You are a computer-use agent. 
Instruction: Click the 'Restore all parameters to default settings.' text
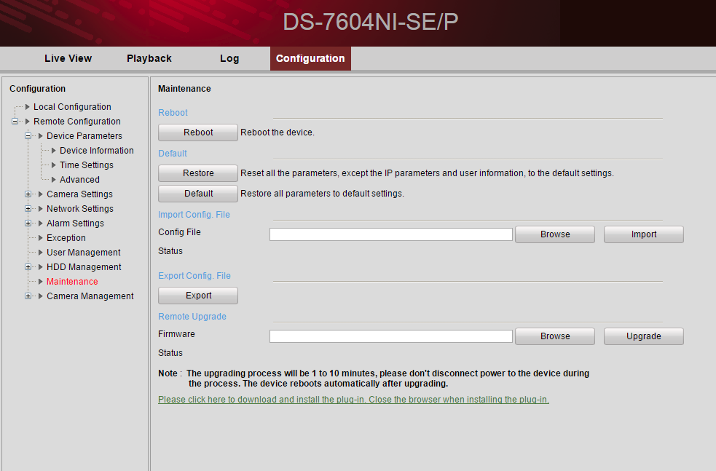[x=323, y=194]
